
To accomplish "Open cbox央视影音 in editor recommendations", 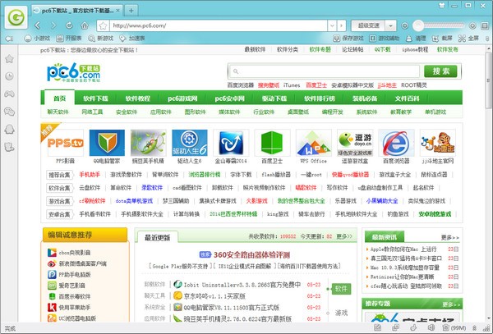I will pyautogui.click(x=75, y=253).
